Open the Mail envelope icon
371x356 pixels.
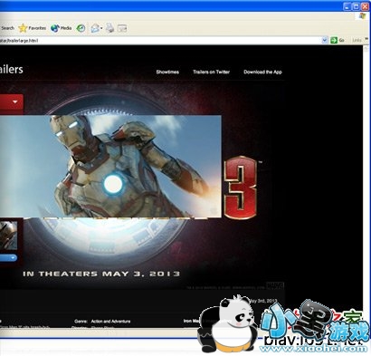point(95,28)
